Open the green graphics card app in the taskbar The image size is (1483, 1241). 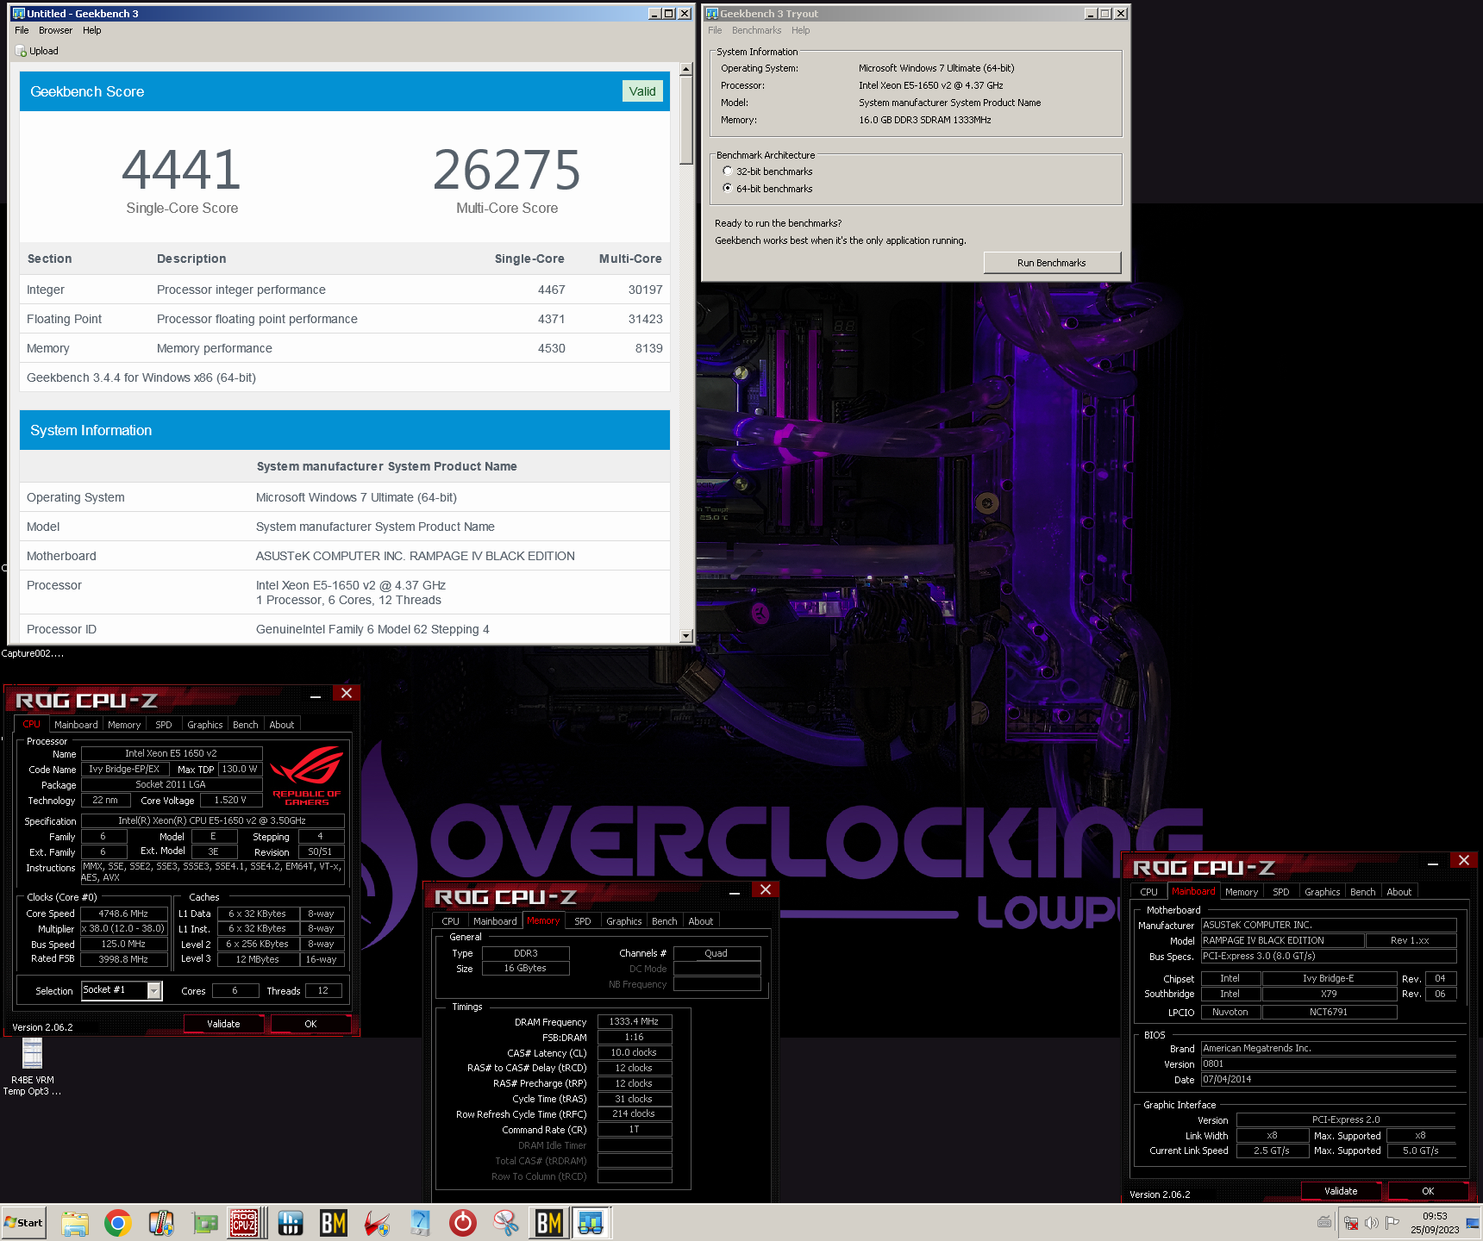point(204,1223)
